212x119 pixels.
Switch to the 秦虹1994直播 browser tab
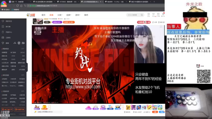pyautogui.click(x=139, y=2)
